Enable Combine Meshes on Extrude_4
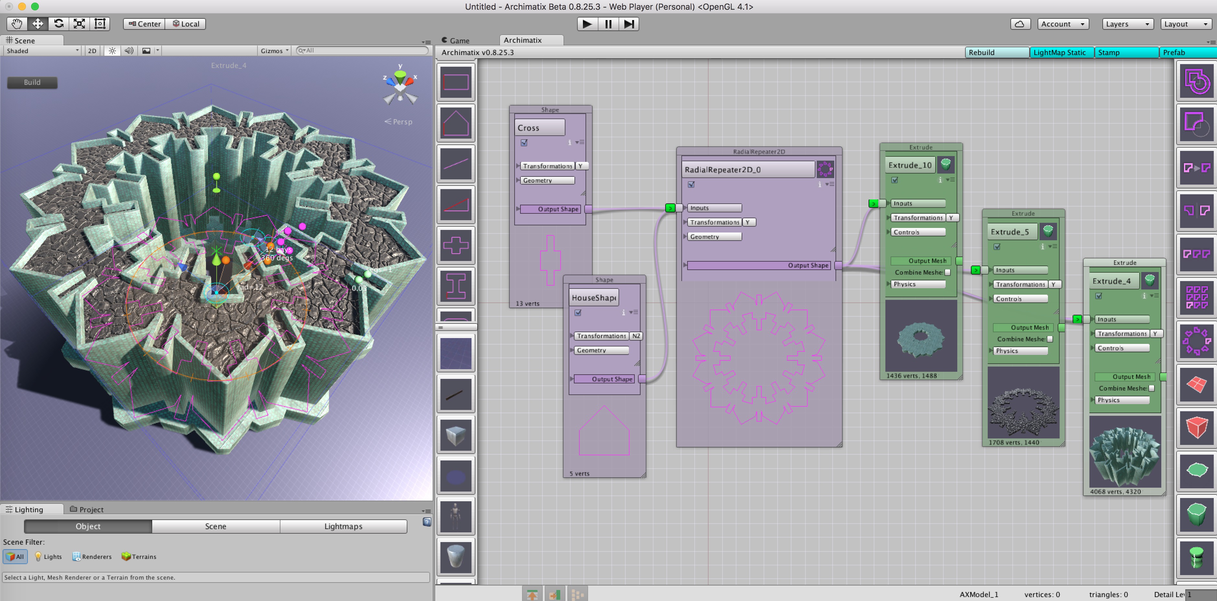 [1152, 388]
